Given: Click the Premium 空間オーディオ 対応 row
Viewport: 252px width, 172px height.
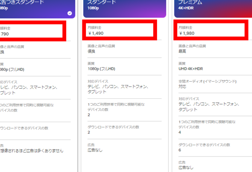Looking at the screenshot, I should pos(215,84).
